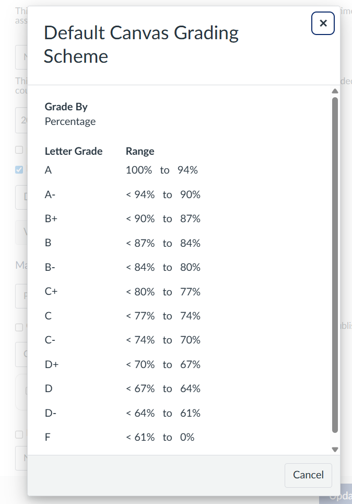
Task: Check the bottom-left checkbox behind the modal
Action: coord(19,434)
